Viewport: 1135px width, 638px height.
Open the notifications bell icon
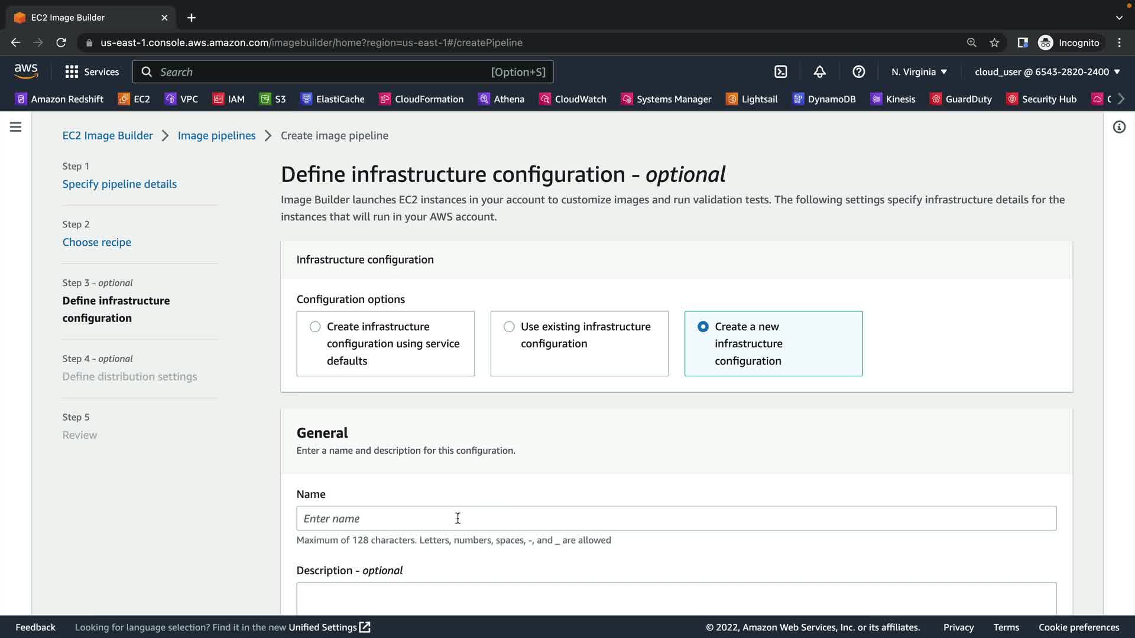(x=819, y=72)
